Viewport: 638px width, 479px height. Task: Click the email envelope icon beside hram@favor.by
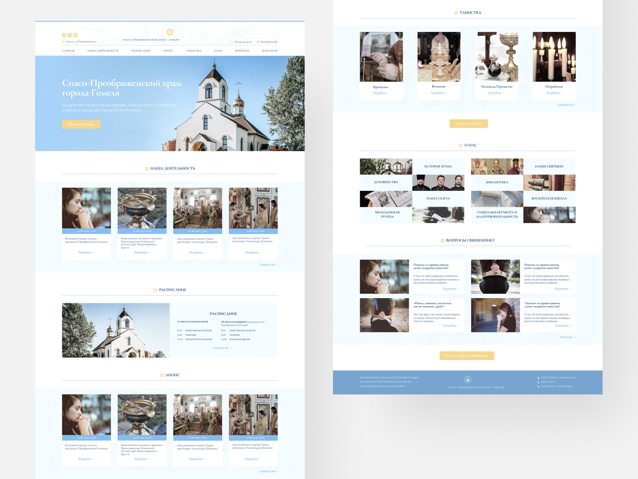pyautogui.click(x=257, y=41)
